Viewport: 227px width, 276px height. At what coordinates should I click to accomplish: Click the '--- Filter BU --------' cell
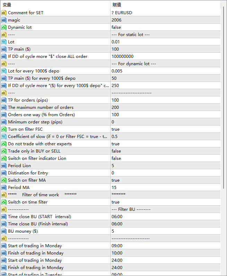click(x=165, y=209)
